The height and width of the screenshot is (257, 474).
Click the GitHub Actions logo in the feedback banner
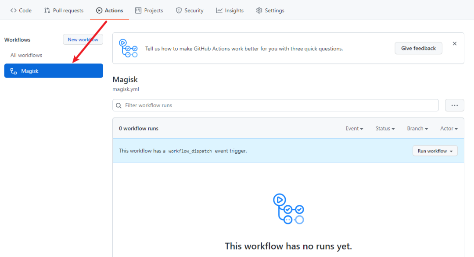128,48
